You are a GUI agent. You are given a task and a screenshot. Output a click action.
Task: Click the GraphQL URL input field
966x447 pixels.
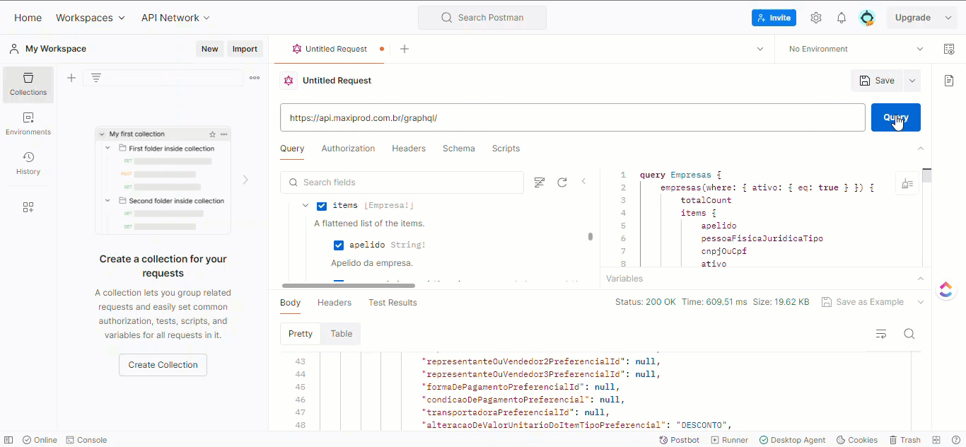click(x=572, y=117)
